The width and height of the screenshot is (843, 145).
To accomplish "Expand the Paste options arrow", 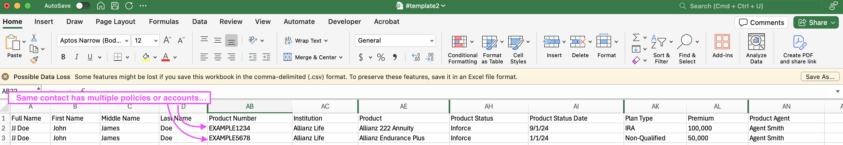I will pos(24,42).
